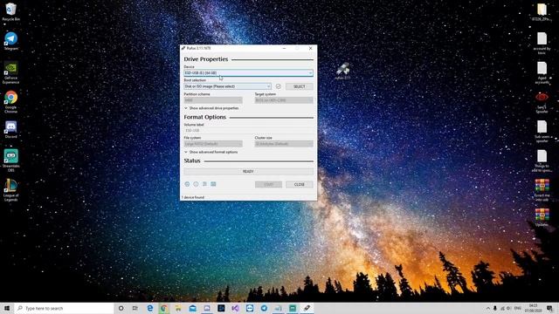Open Visual Studio from the taskbar

[x=235, y=308]
